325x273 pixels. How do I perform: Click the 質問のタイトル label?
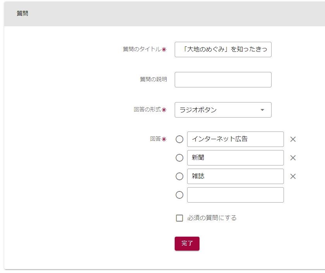point(142,49)
